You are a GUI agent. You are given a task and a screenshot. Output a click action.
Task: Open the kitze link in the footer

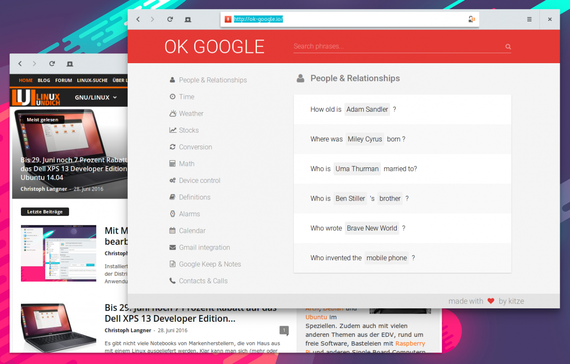(516, 301)
